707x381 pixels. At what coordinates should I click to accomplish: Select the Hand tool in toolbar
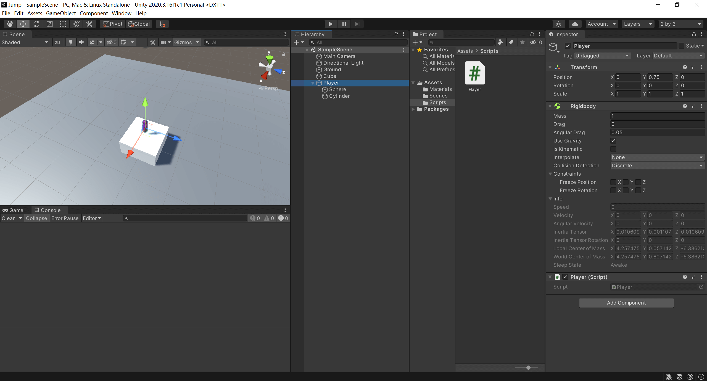point(10,24)
